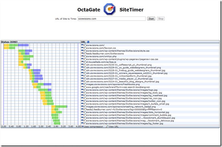Click the timing bar for smashing_network_badge.png request
222x147 pixels.
(59, 106)
